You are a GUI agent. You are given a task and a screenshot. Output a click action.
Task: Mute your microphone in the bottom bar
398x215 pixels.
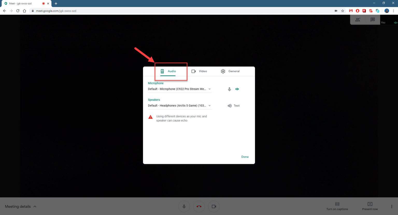tap(184, 206)
